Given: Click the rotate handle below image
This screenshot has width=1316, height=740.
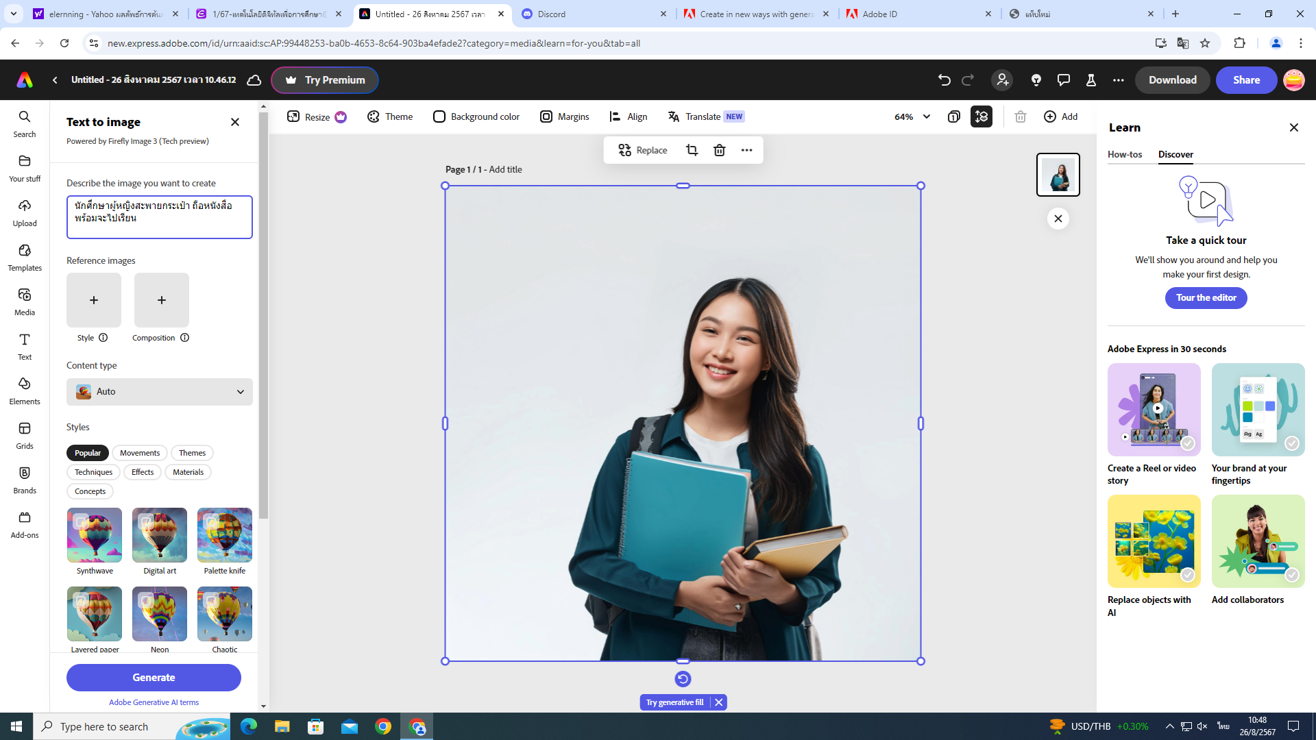Looking at the screenshot, I should point(683,679).
